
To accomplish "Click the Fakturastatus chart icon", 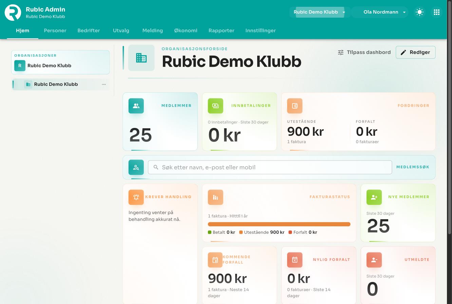I will (x=215, y=197).
